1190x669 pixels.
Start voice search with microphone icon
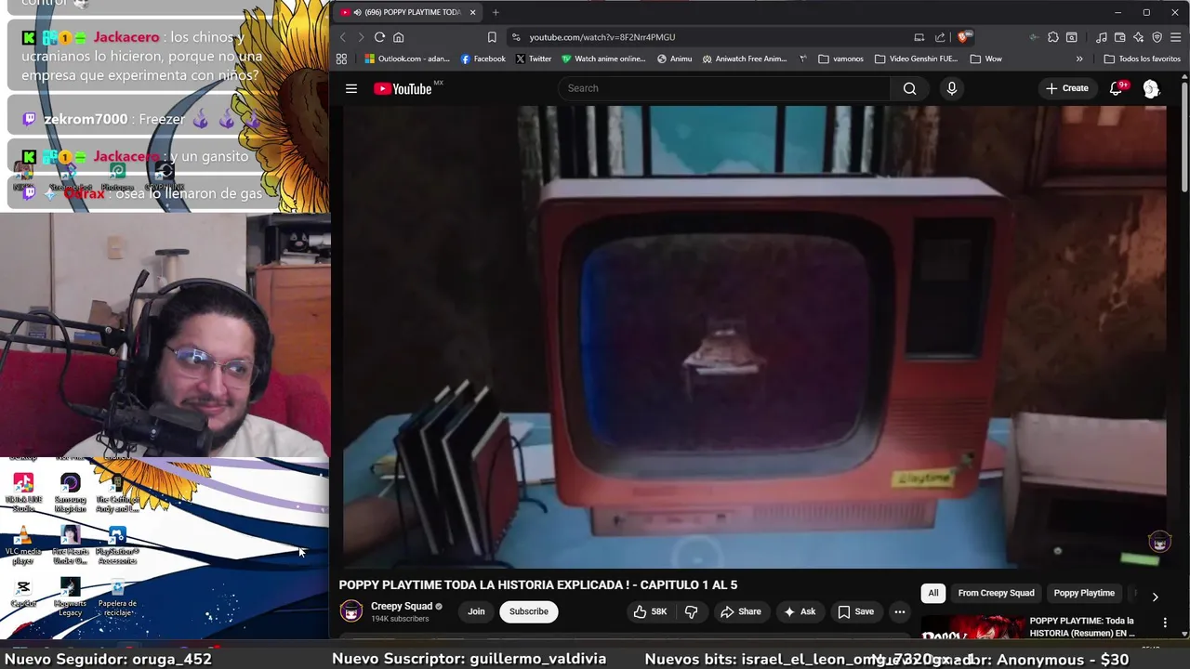point(951,88)
